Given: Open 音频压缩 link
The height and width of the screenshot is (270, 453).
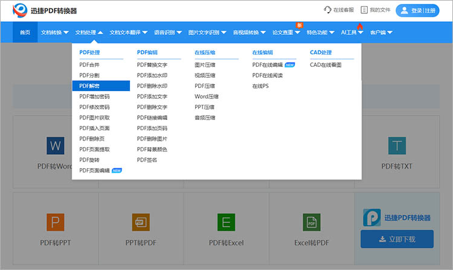Looking at the screenshot, I should 205,118.
